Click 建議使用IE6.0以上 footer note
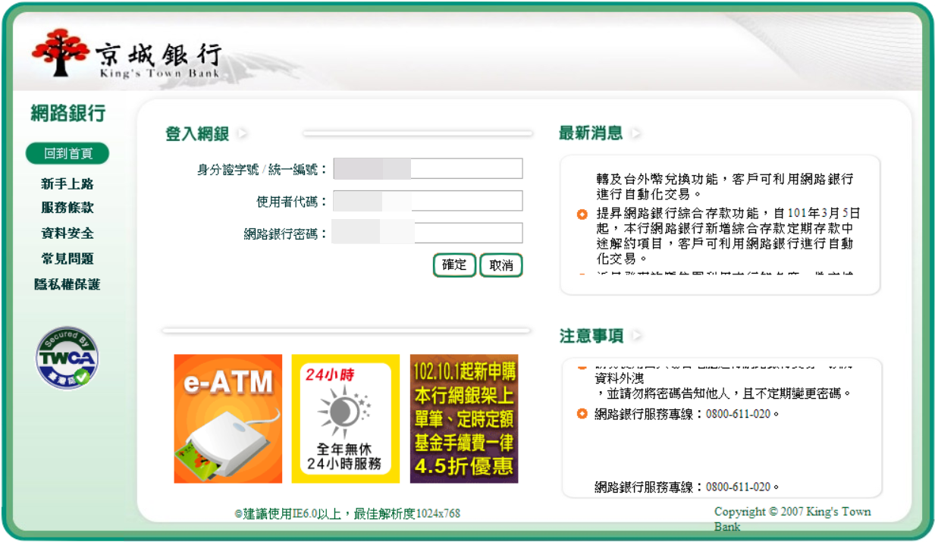This screenshot has width=935, height=542. (347, 514)
